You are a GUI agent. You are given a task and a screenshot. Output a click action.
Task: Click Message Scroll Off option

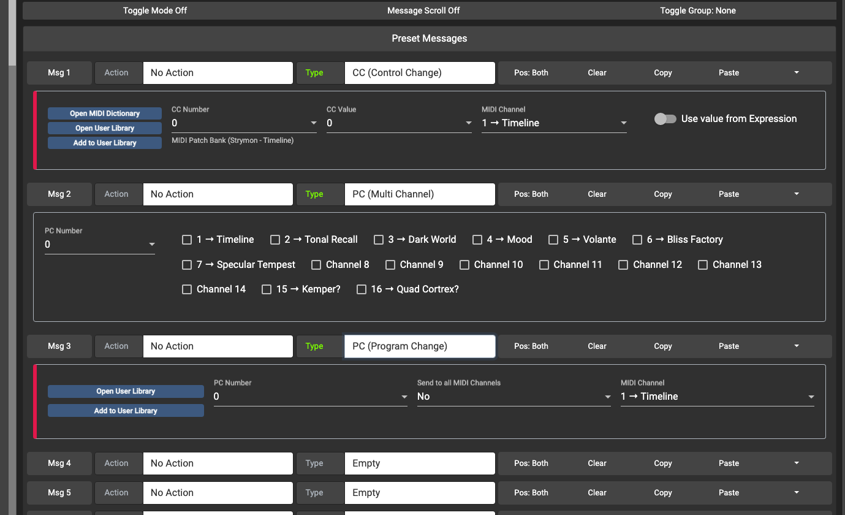[x=423, y=10]
